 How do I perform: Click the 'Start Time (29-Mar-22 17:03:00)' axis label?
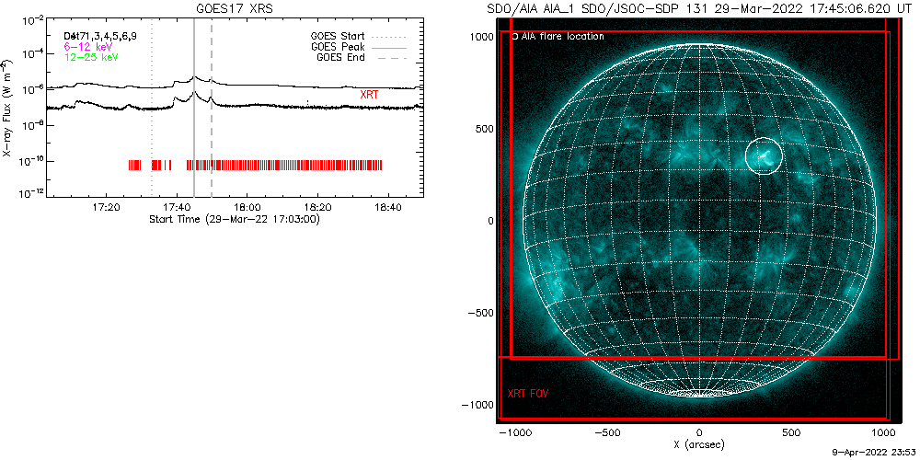tap(234, 219)
